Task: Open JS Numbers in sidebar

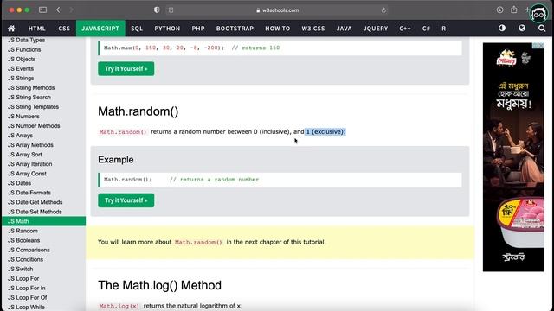Action: tap(23, 117)
